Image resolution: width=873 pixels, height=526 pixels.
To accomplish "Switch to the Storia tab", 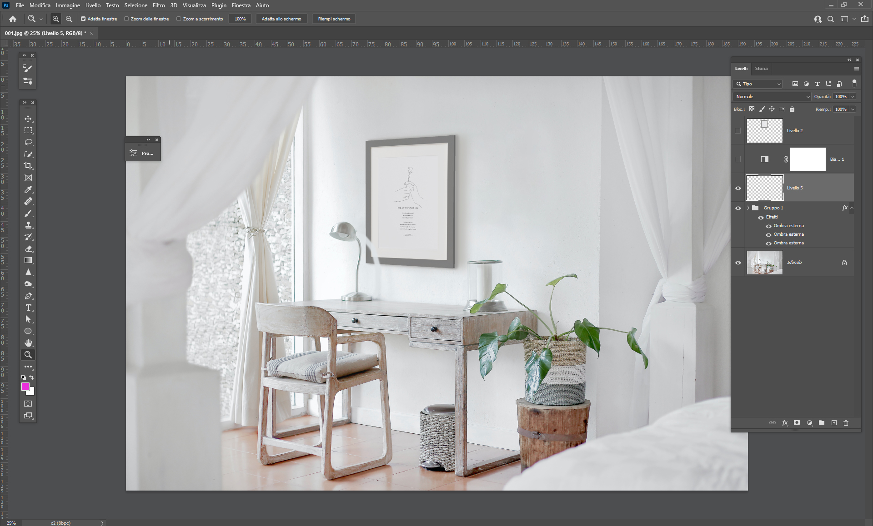I will [x=761, y=69].
